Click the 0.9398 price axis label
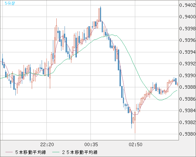This screenshot has width=196, height=157. [187, 29]
